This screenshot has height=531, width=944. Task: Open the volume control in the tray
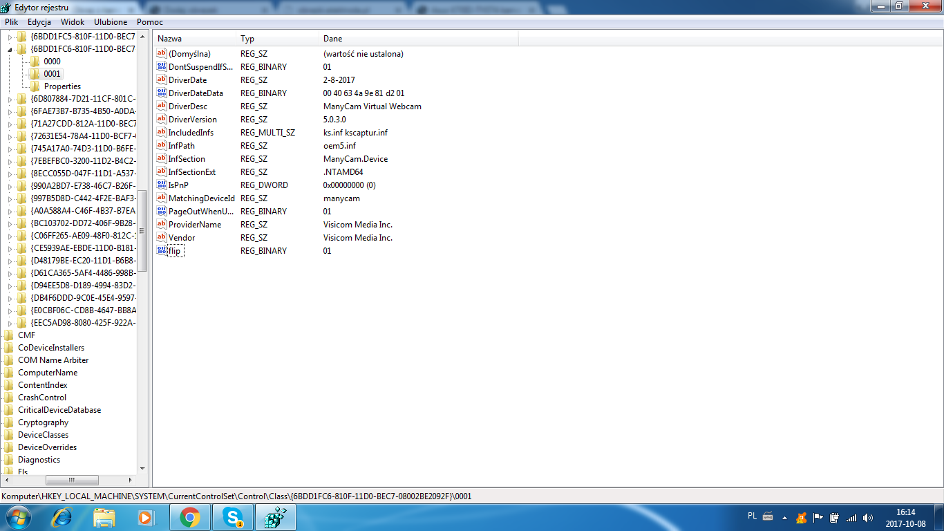pyautogui.click(x=869, y=517)
